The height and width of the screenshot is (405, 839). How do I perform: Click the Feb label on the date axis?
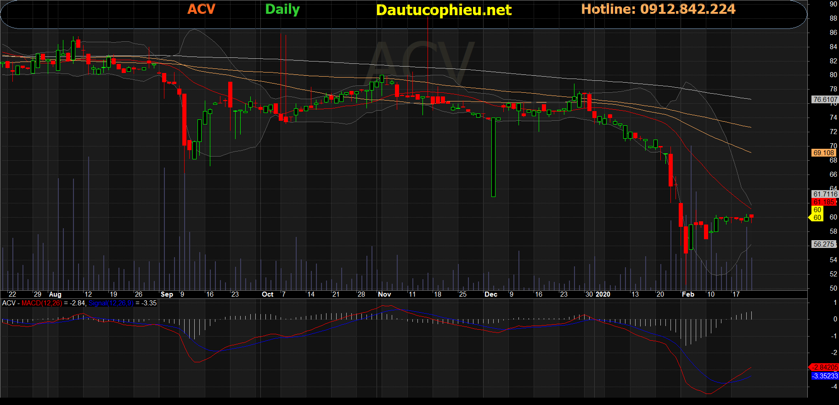click(x=688, y=294)
